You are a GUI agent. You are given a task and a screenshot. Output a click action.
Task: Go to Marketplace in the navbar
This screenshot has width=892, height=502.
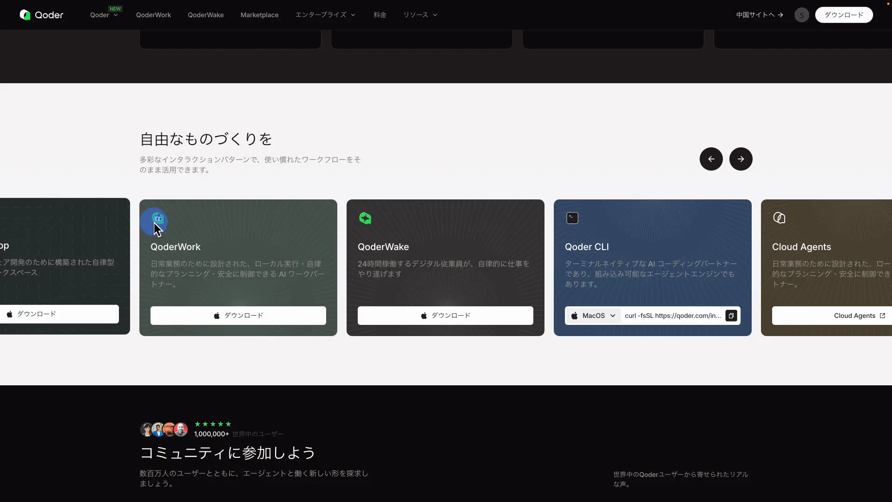[x=259, y=15]
